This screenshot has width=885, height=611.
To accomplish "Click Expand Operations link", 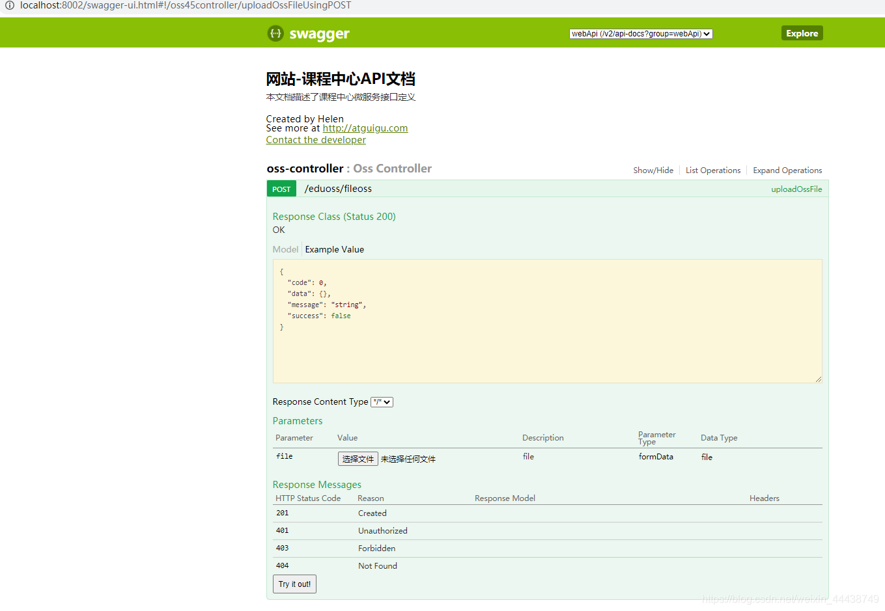I will 787,170.
